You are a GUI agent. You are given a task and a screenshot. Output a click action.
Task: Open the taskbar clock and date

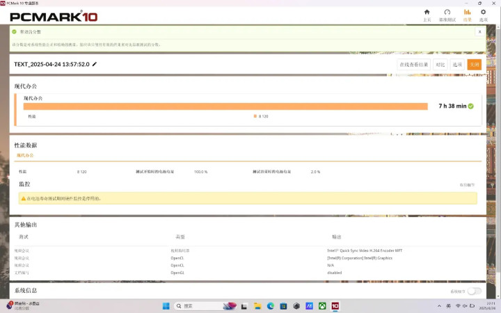click(x=487, y=306)
